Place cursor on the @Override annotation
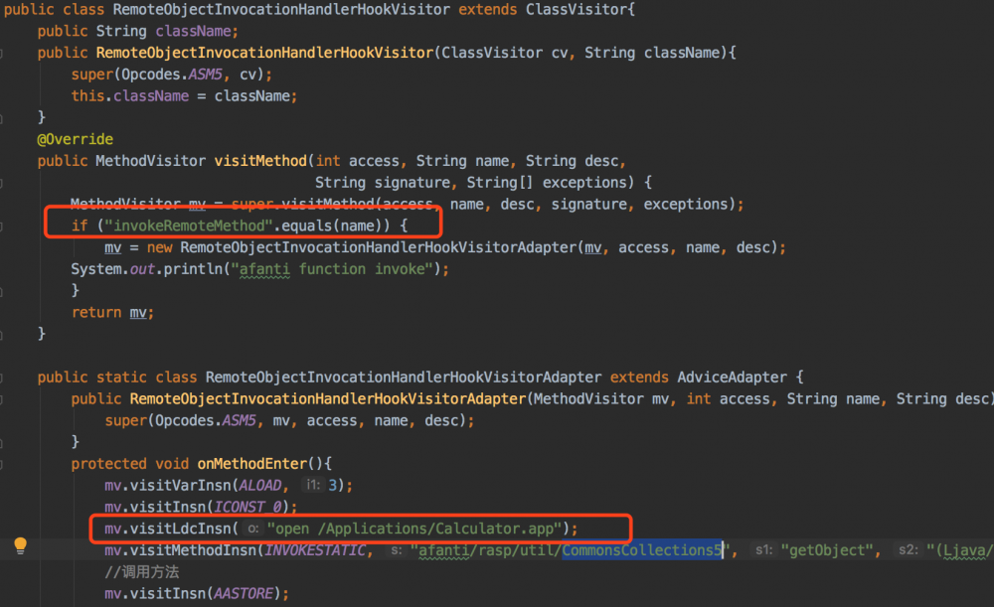Viewport: 994px width, 607px height. (x=75, y=138)
